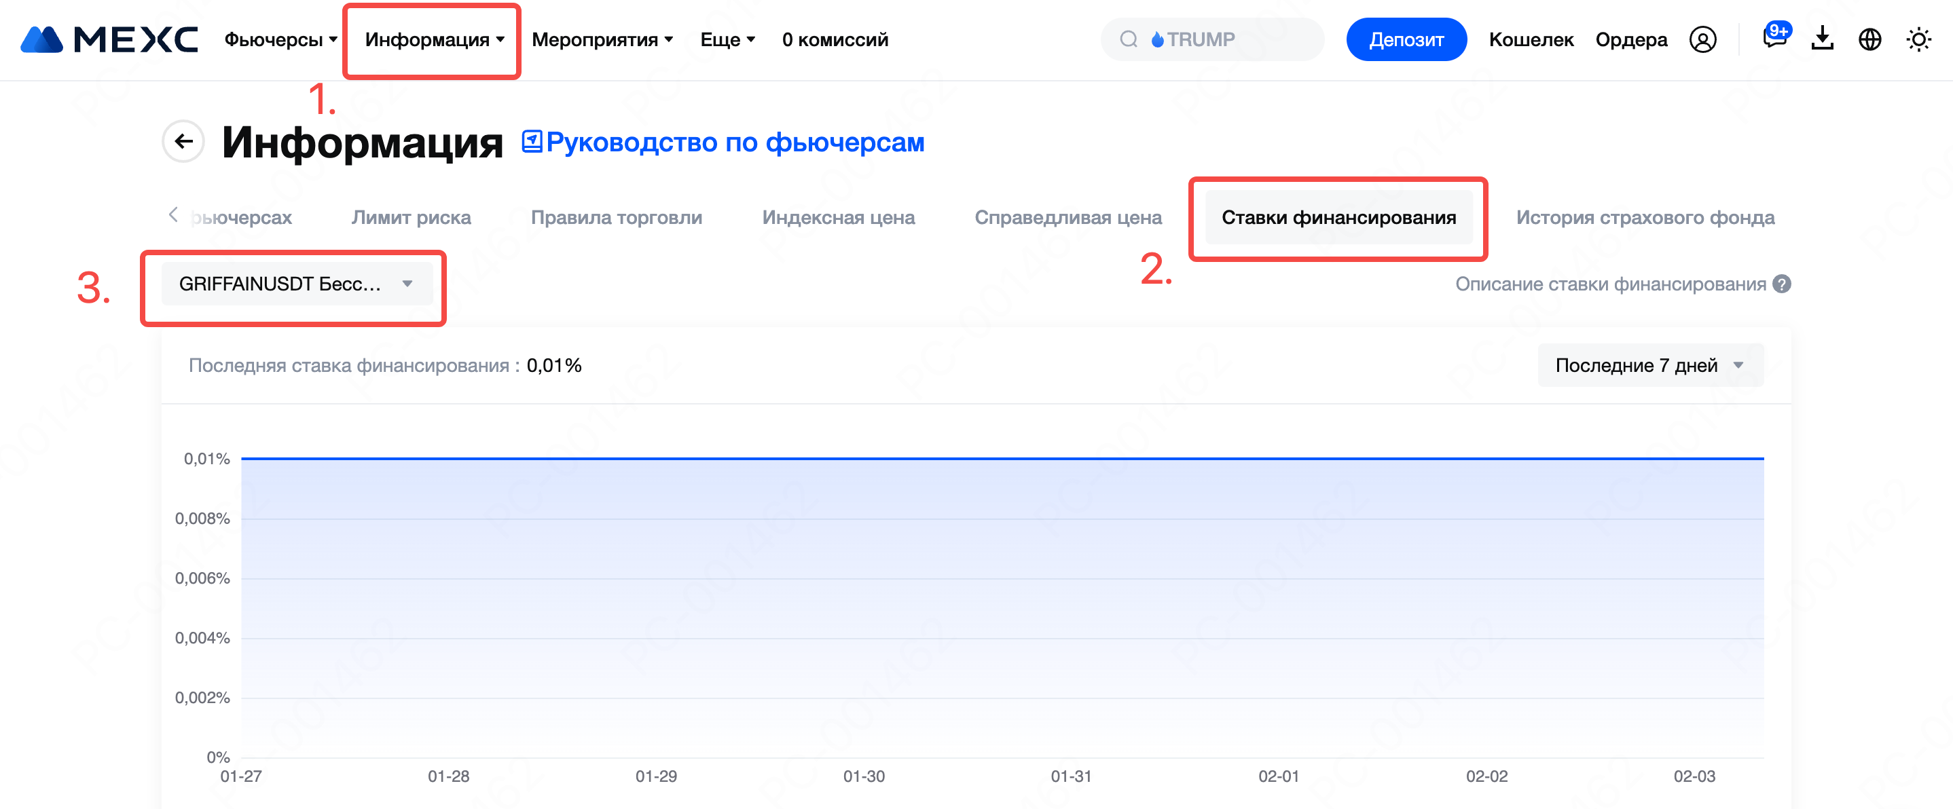Click the back arrow next to Информация
Viewport: 1953px width, 809px height.
183,142
